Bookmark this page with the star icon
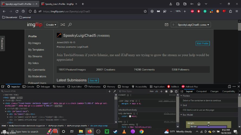This screenshot has width=241, height=135. click(x=145, y=11)
